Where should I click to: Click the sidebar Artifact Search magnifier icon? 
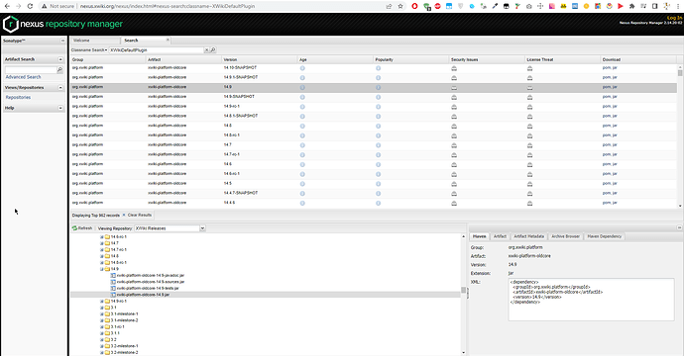[x=60, y=69]
